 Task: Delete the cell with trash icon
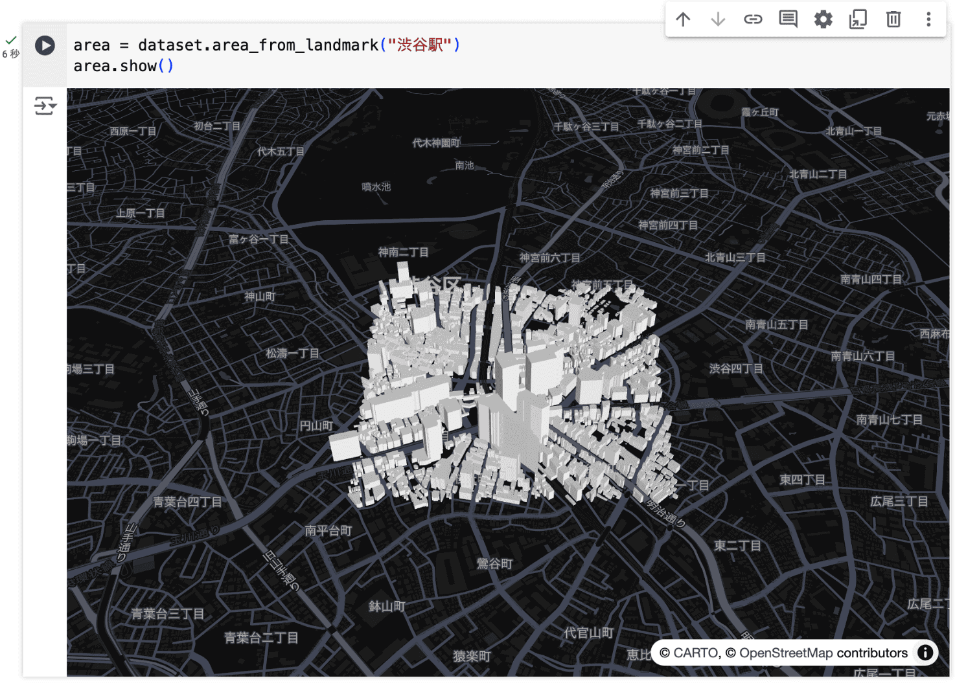[893, 19]
